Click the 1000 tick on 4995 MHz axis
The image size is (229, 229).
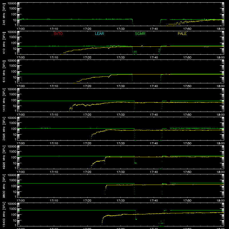(13, 152)
